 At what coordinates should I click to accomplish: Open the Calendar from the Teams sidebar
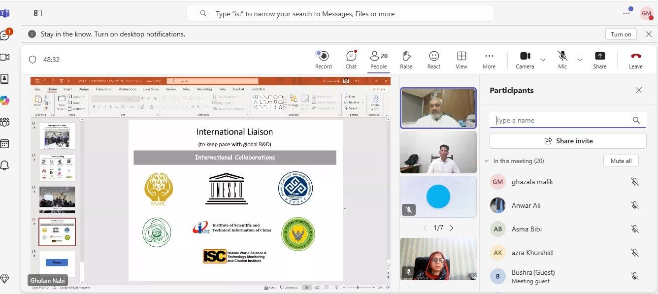tap(5, 144)
